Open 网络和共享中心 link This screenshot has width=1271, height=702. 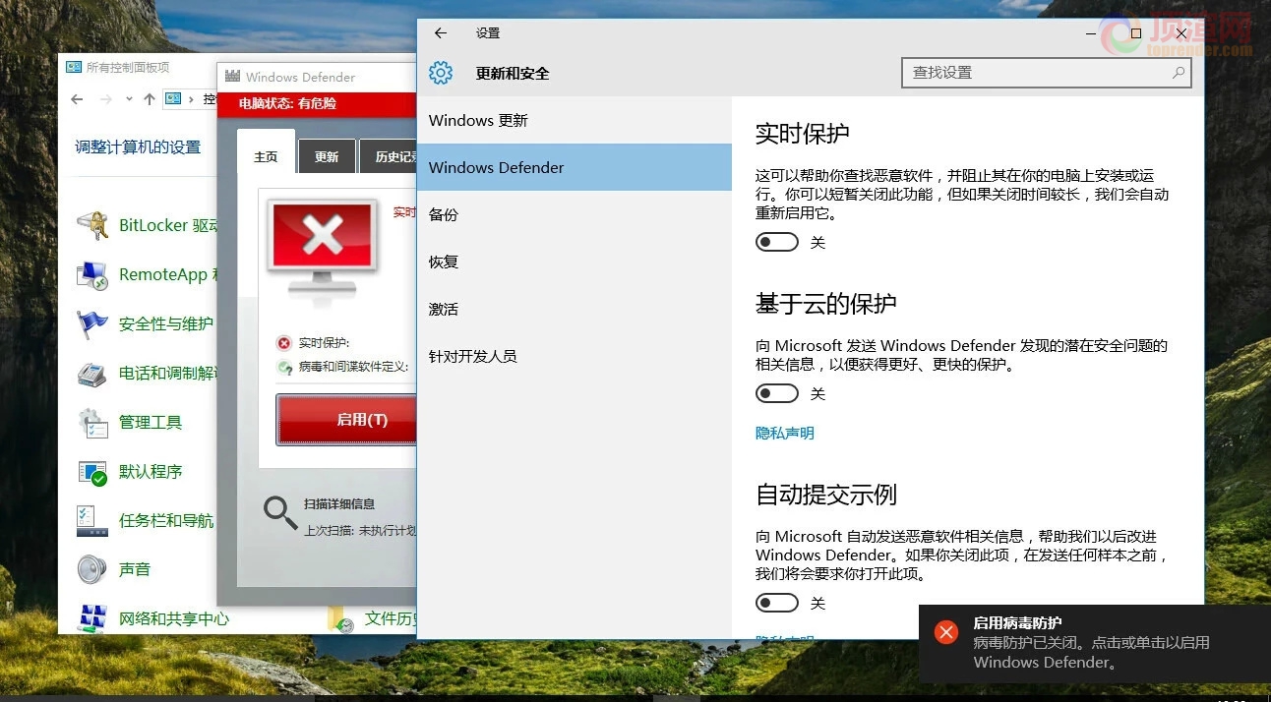coord(174,618)
